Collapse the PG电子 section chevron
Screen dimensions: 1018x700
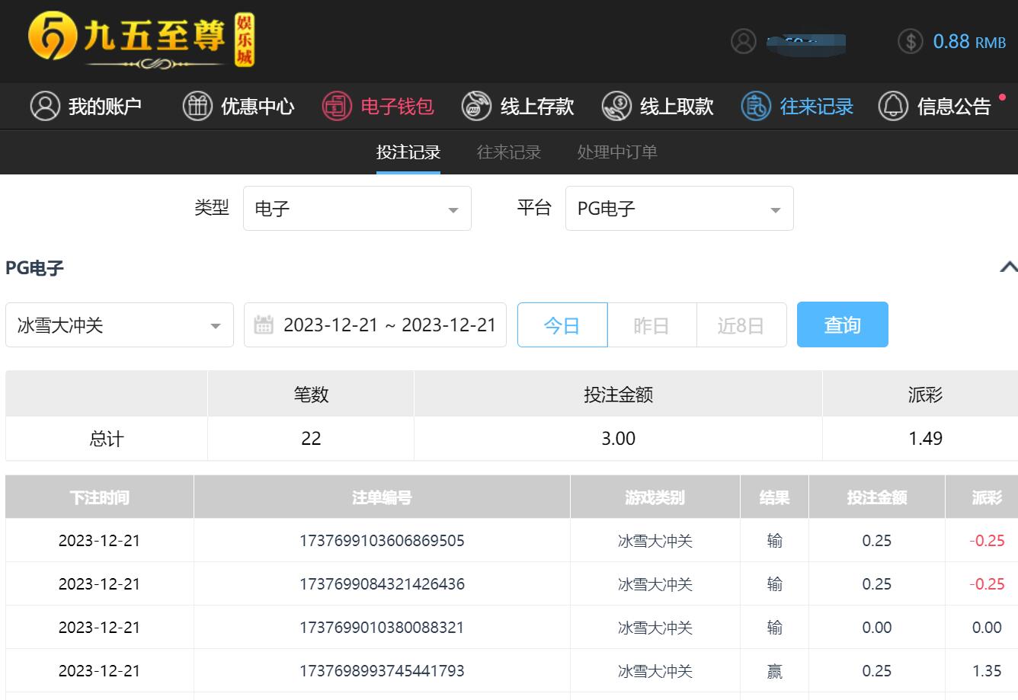[1008, 267]
